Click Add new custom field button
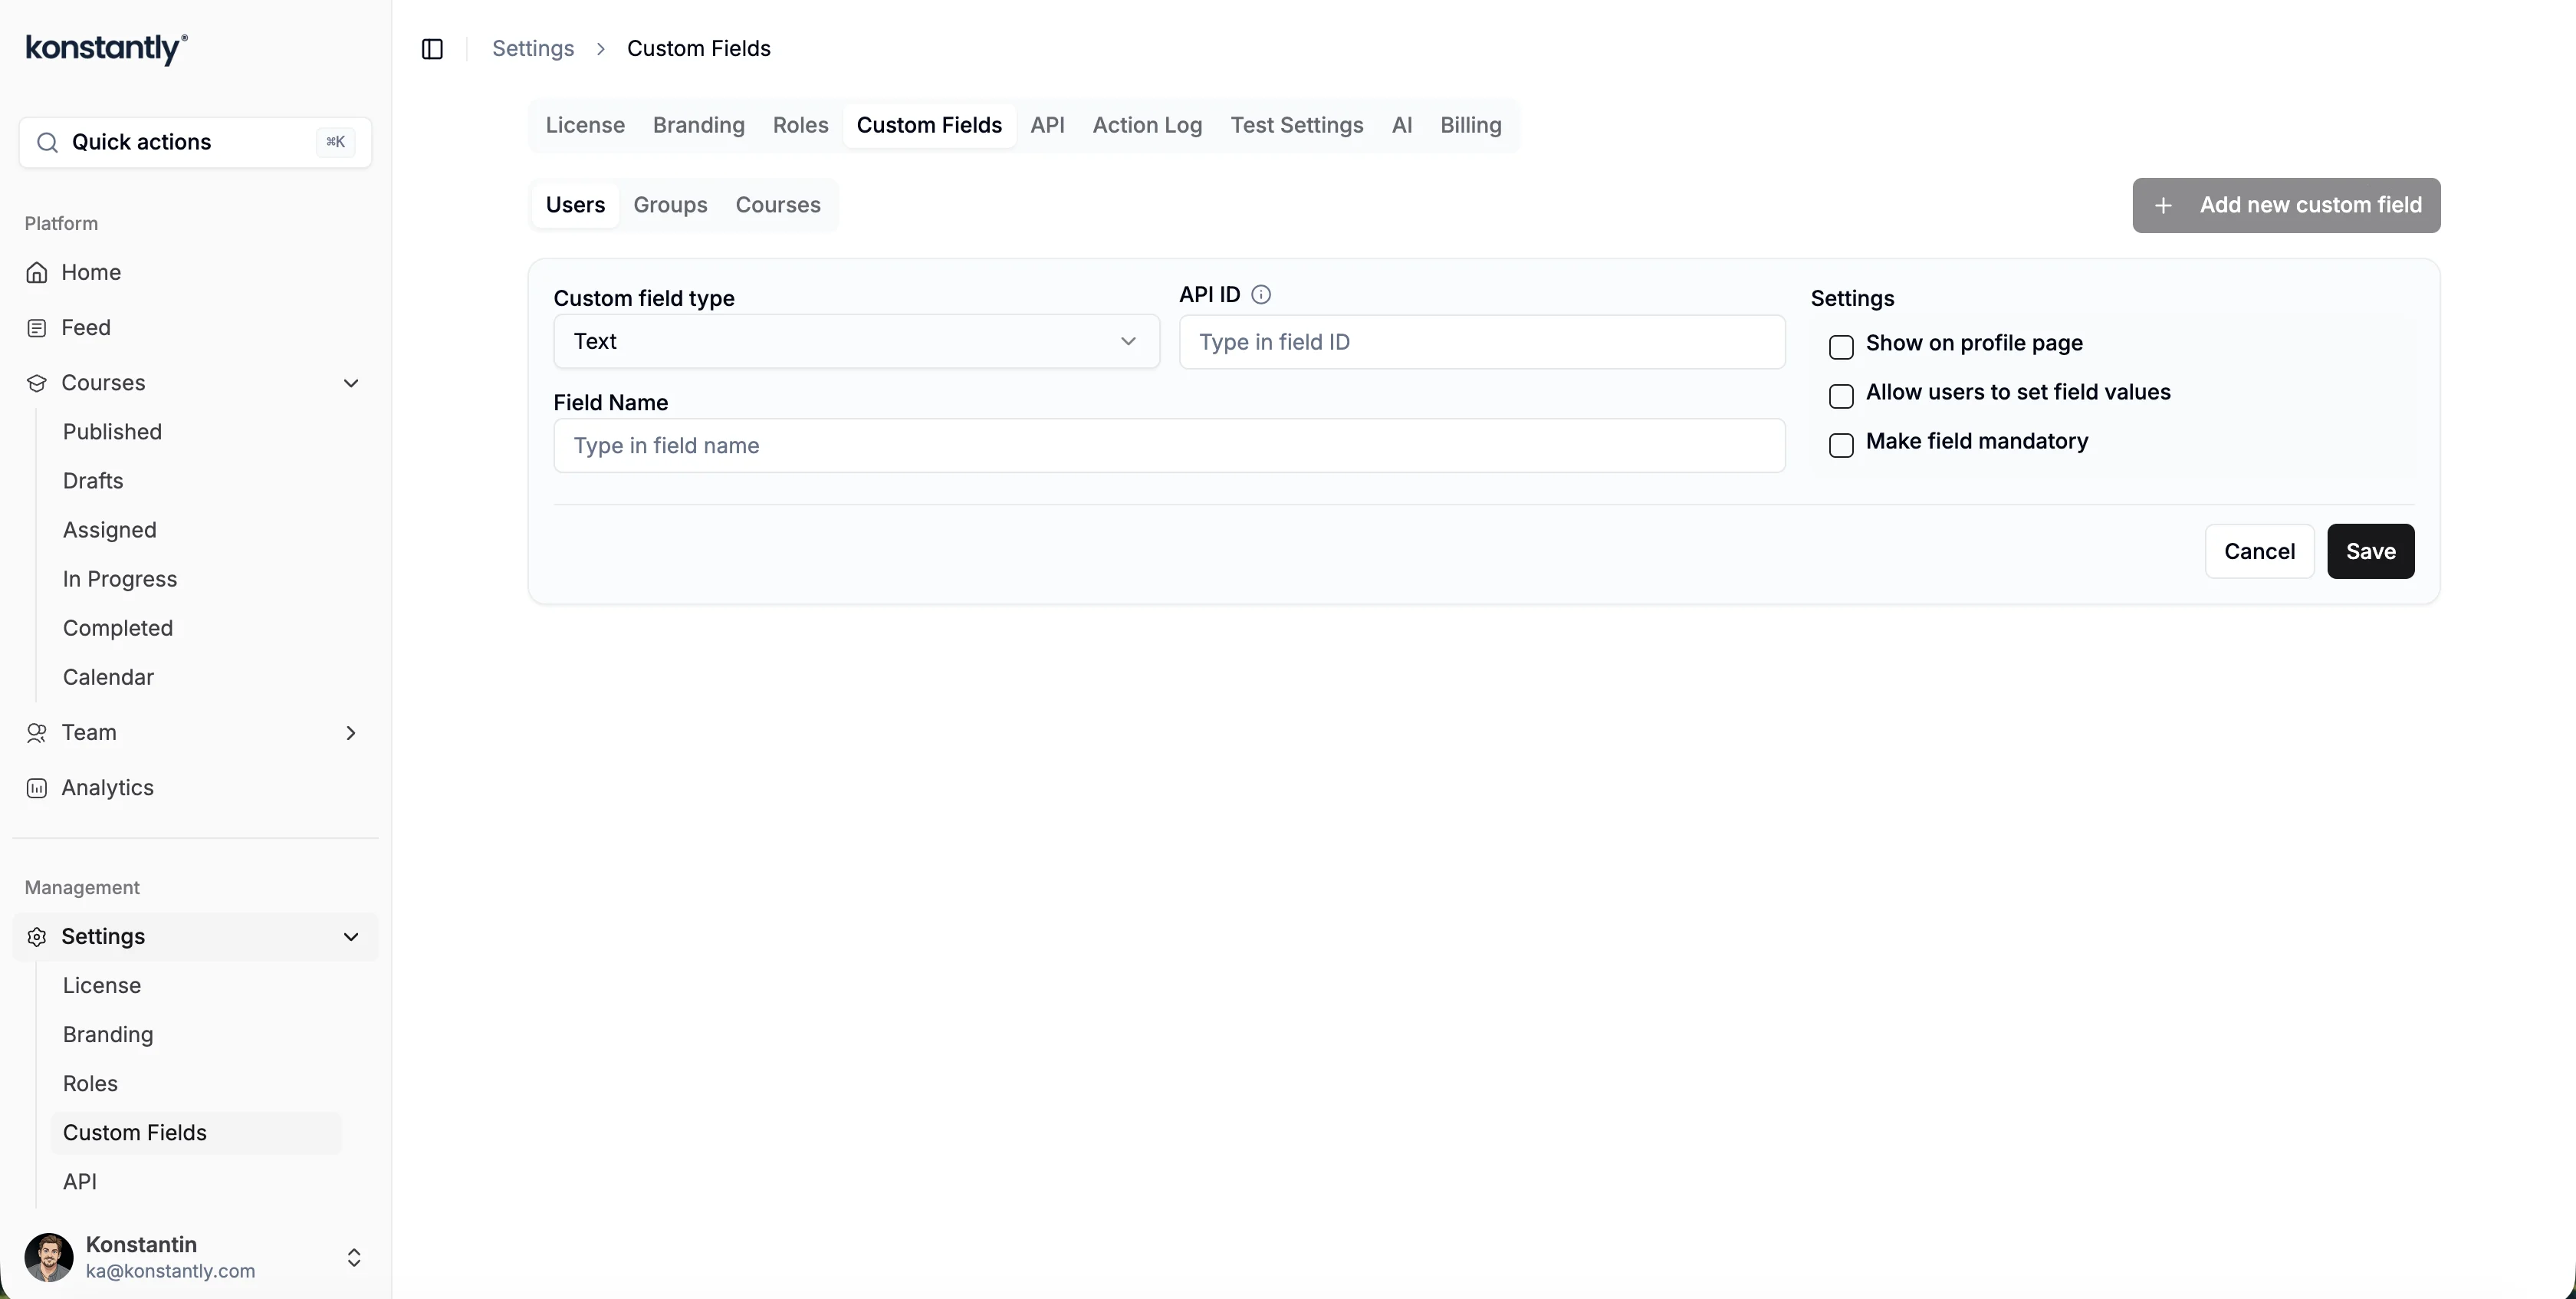Screen dimensions: 2576x1299 point(2286,206)
